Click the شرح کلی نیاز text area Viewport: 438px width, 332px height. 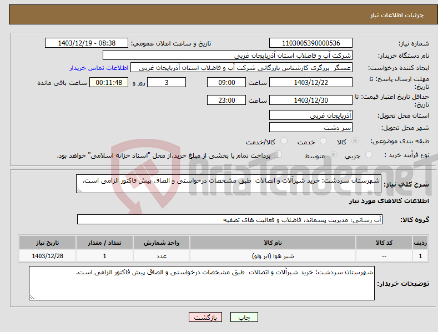coord(229,184)
